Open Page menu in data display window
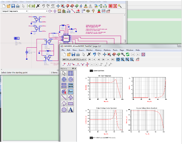The height and width of the screenshot is (144, 182). [x=122, y=50]
